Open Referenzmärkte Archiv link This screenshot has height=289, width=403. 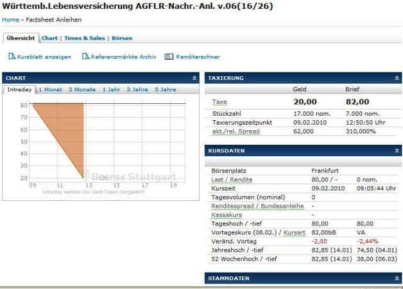[x=123, y=57]
